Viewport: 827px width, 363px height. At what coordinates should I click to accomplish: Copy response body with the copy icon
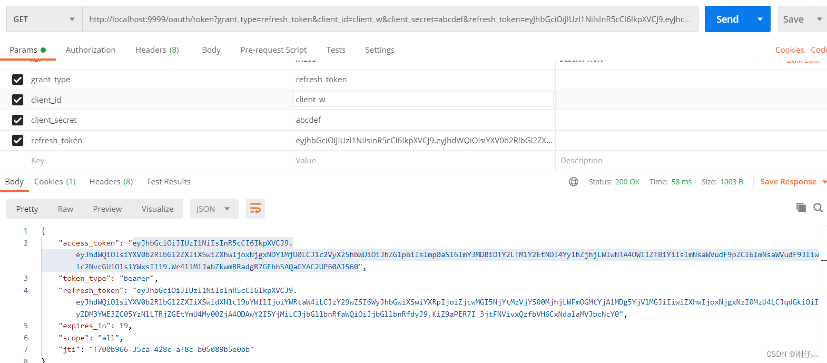tap(801, 208)
